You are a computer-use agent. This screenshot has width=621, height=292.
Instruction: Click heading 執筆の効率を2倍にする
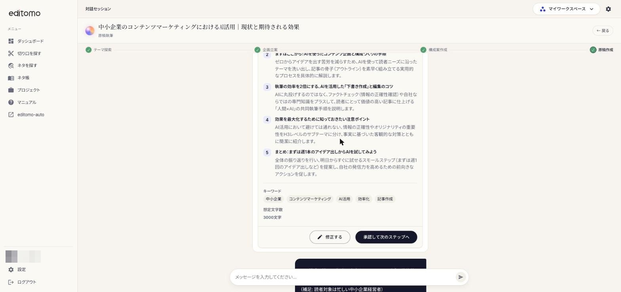pos(334,86)
